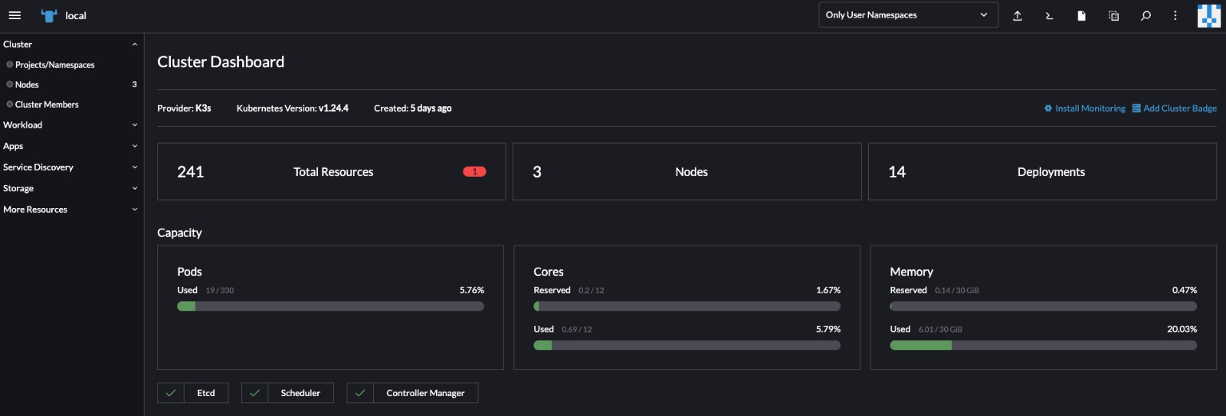1226x416 pixels.
Task: Expand the Workload section chevron
Action: (135, 125)
